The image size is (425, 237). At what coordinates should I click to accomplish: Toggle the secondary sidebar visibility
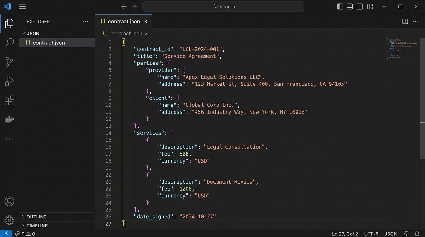[360, 6]
